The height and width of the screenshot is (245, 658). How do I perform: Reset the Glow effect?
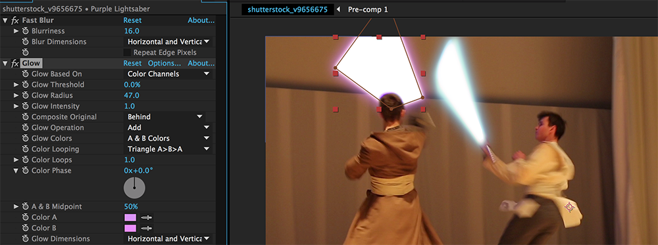132,63
